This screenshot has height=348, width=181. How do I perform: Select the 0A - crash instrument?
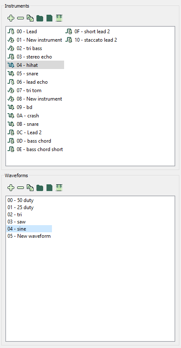(35, 116)
